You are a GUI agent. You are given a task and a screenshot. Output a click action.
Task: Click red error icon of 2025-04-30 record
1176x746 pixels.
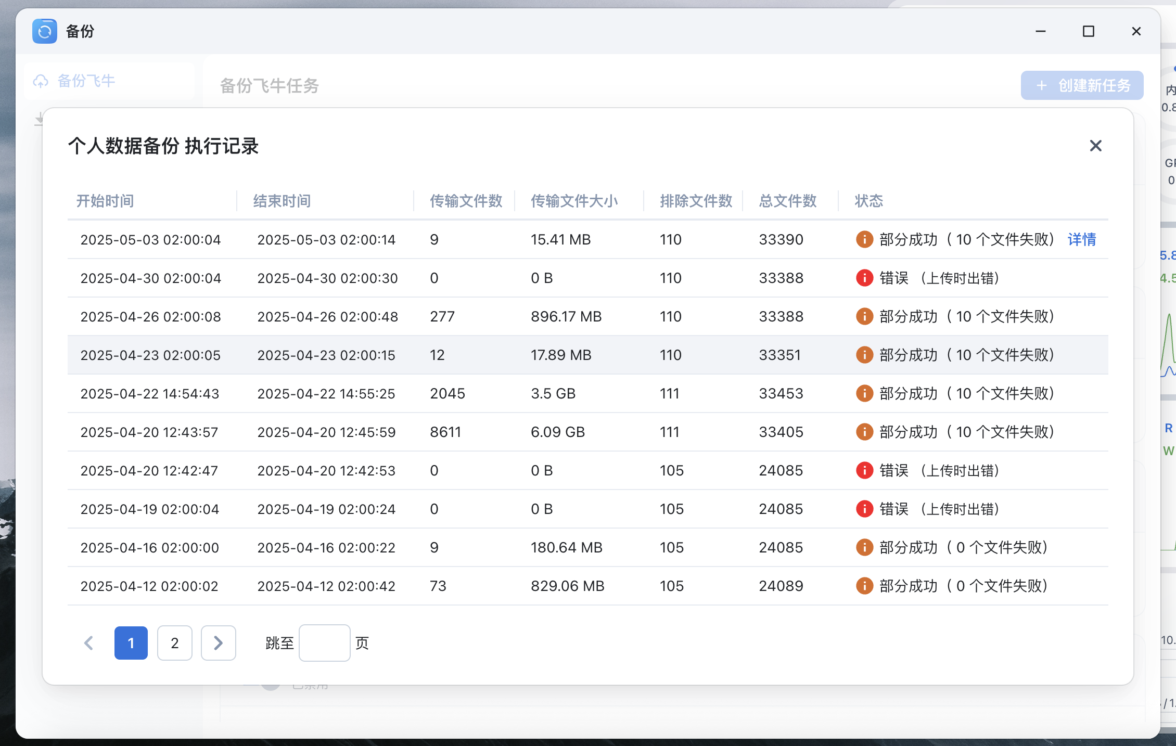(864, 278)
